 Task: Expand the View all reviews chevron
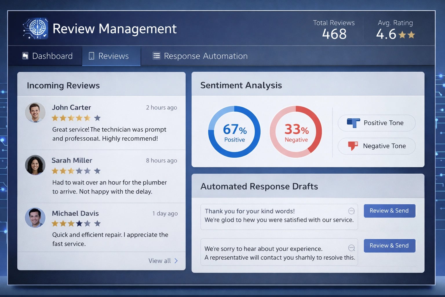point(176,261)
